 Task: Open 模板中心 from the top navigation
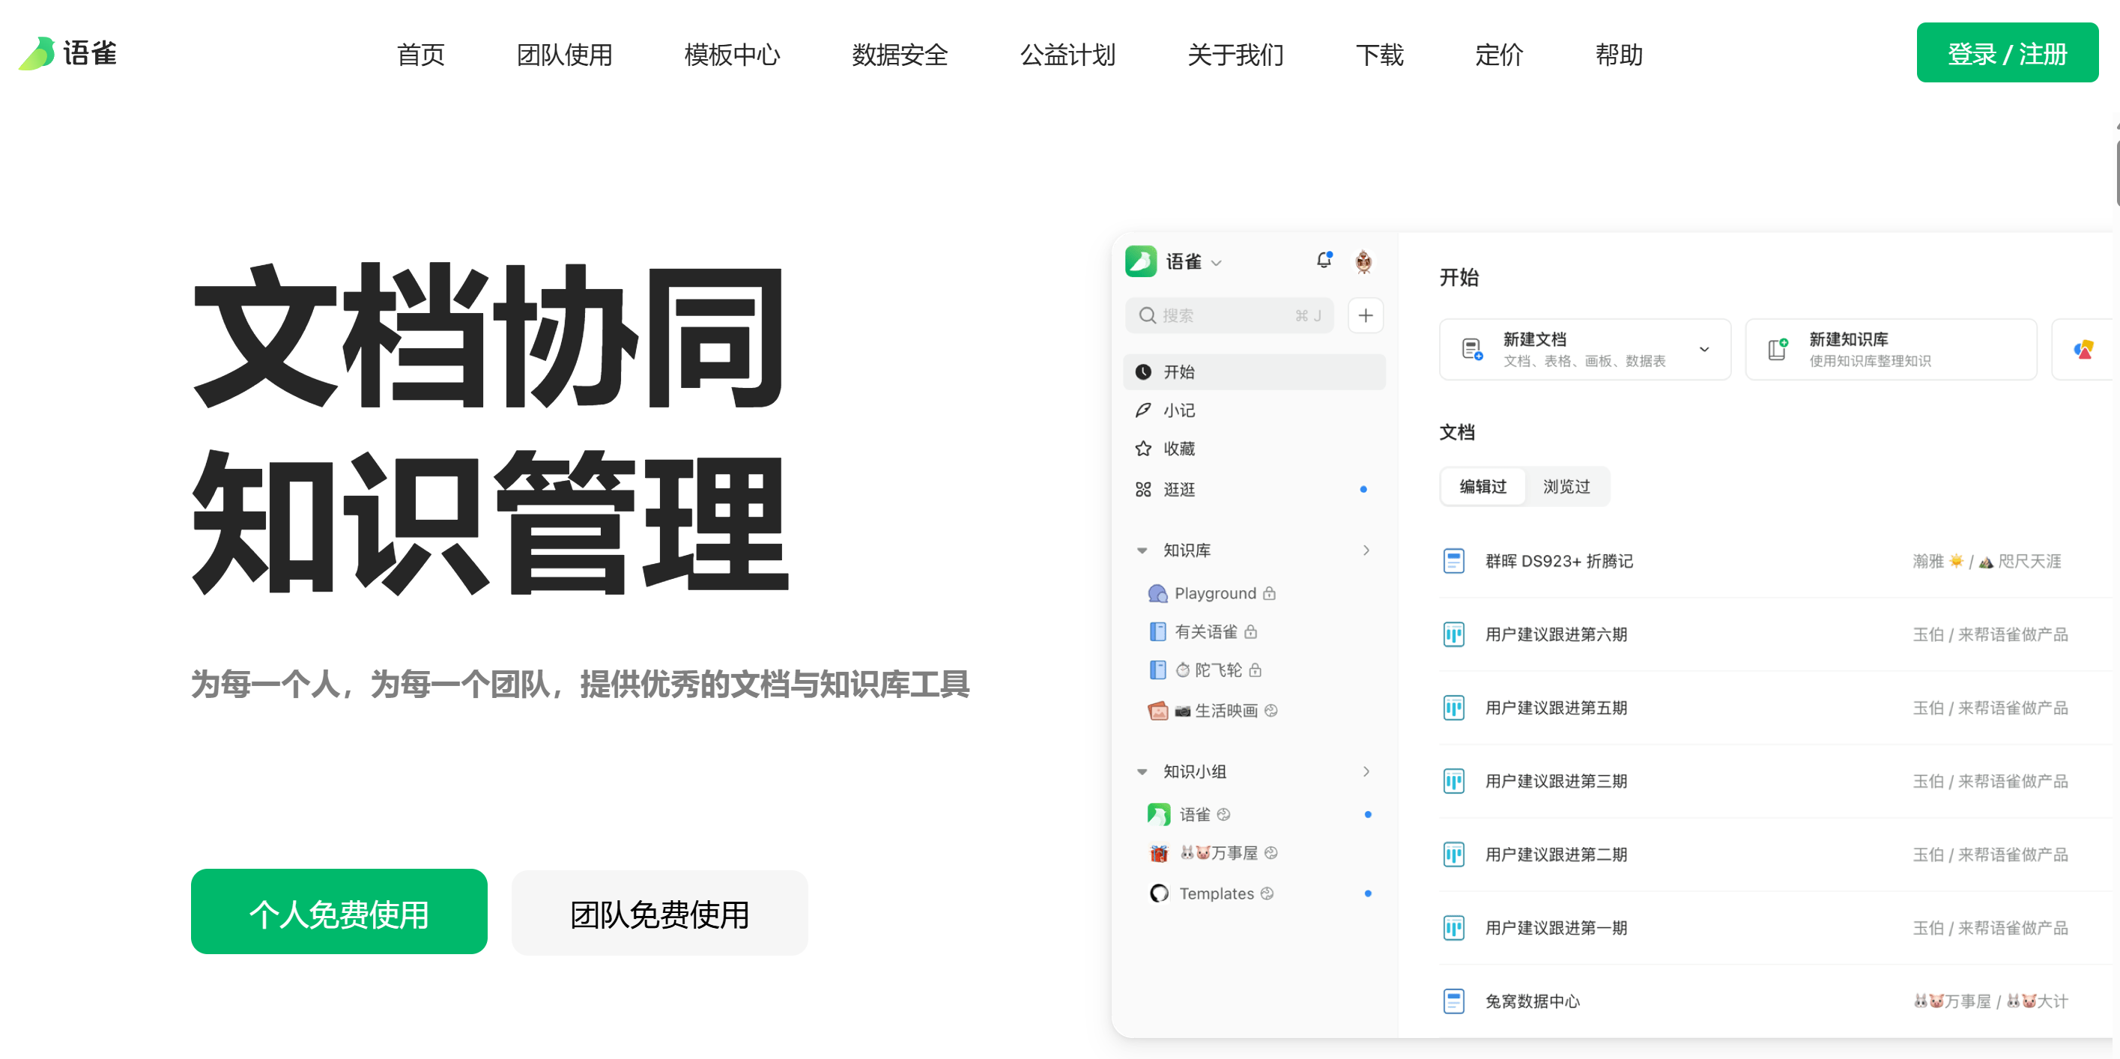732,55
